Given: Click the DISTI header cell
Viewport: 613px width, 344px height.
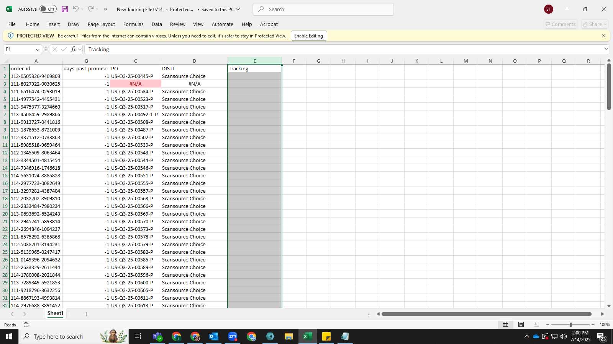Looking at the screenshot, I should [194, 68].
